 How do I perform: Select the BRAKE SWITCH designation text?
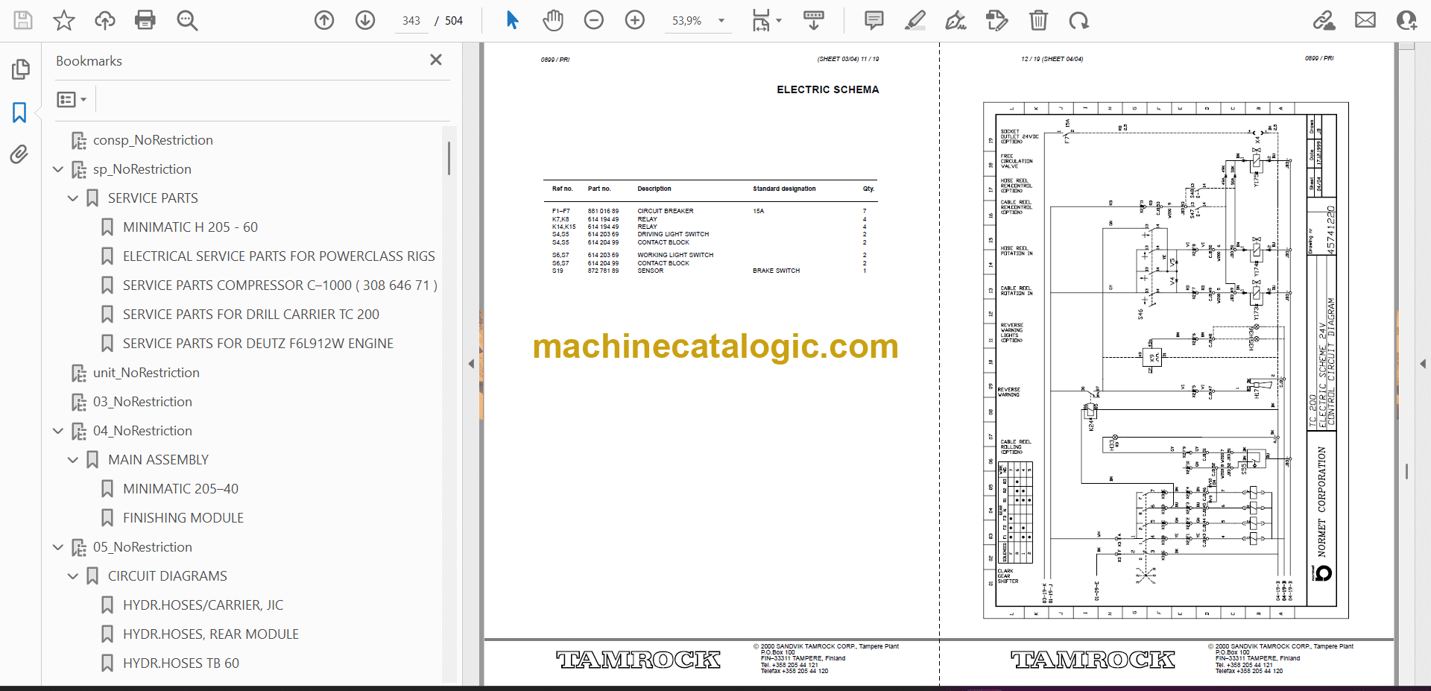click(776, 271)
